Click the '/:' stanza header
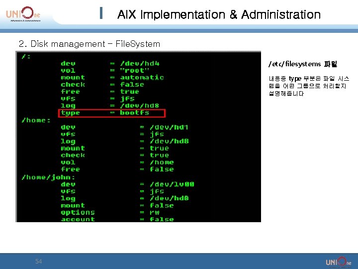 tap(26, 56)
